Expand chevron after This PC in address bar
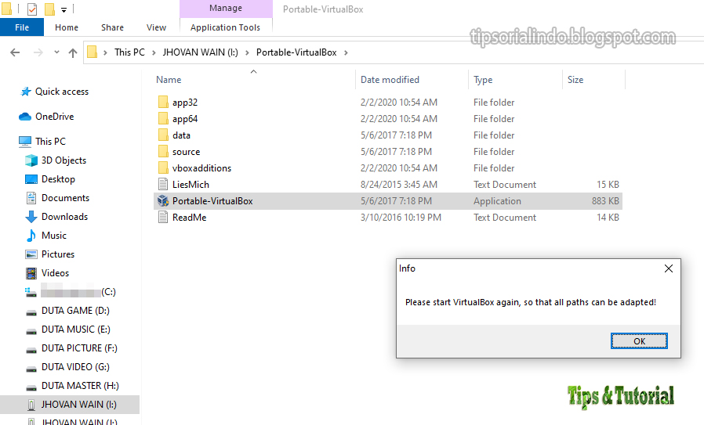Image resolution: width=704 pixels, height=425 pixels. pyautogui.click(x=154, y=52)
